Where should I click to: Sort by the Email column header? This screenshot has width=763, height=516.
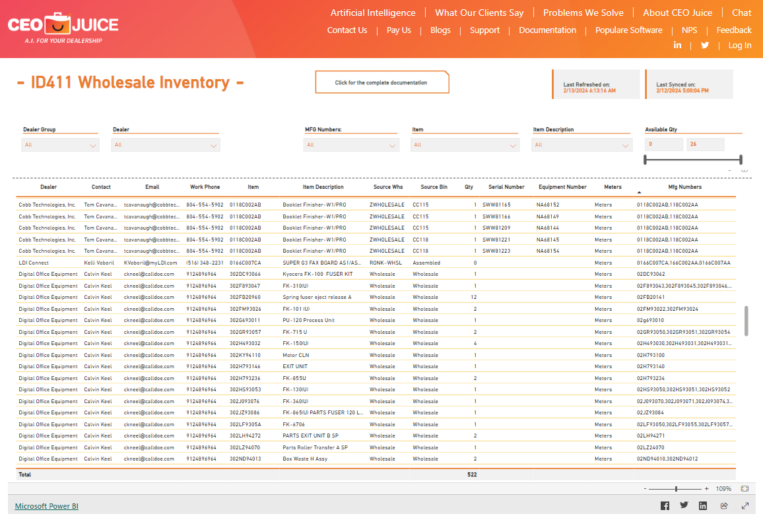click(152, 187)
